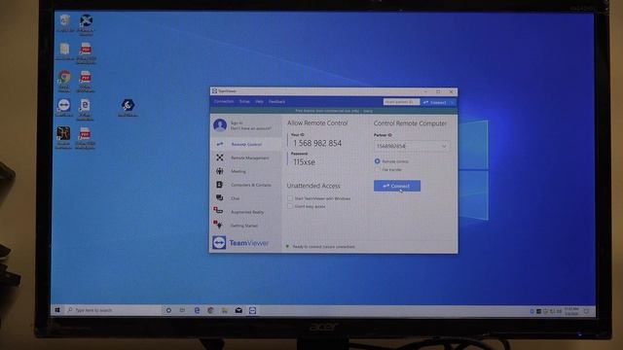Expand the arrow beside the toolbar Connect button

tap(452, 102)
